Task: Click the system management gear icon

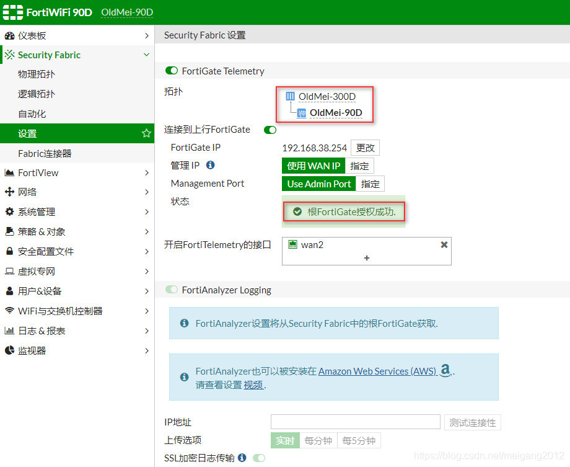Action: coord(9,211)
